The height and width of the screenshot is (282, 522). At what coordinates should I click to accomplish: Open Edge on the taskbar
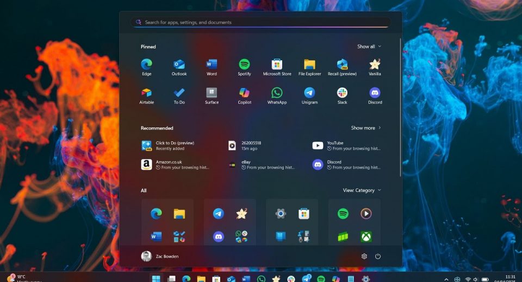[186, 279]
